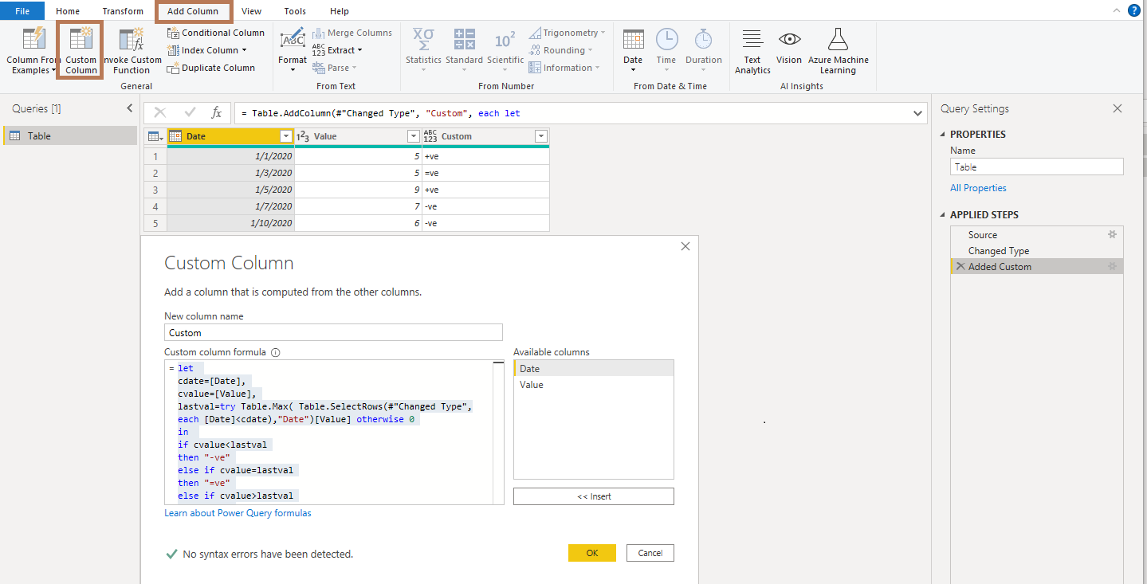Select the Table query

(70, 135)
